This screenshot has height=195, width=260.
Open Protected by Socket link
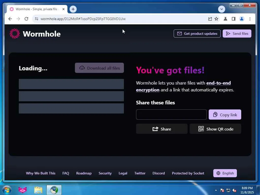click(188, 173)
